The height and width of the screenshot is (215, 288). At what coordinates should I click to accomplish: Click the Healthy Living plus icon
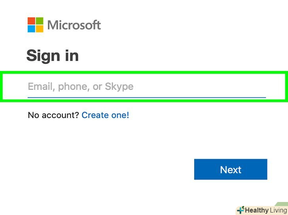(x=240, y=210)
